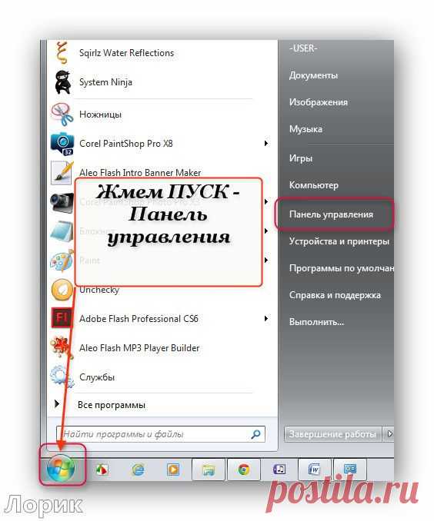Open Aleo Flash MP3 Player Builder icon
Viewport: 434px width, 521px height.
coord(62,347)
